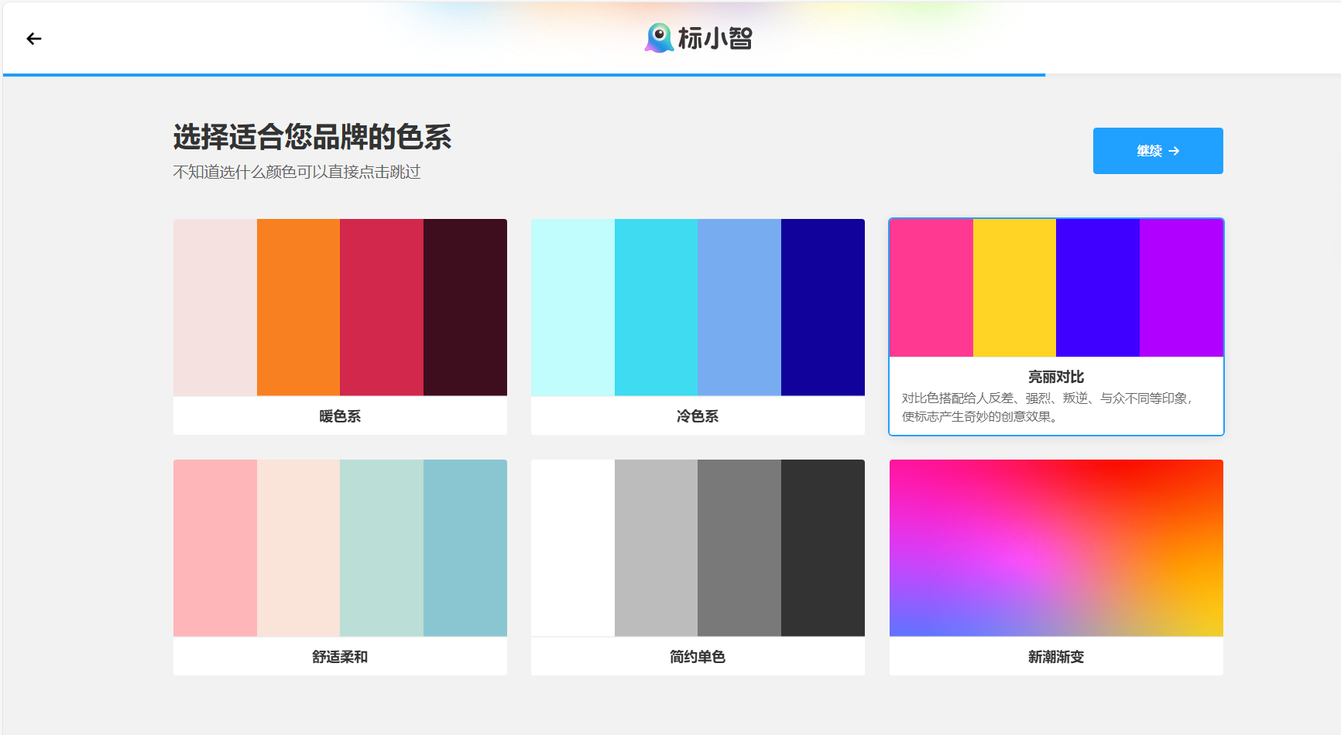Click the light pink swatch in 舒适柔和 palette
Screen dimensions: 1341x735
[x=215, y=548]
